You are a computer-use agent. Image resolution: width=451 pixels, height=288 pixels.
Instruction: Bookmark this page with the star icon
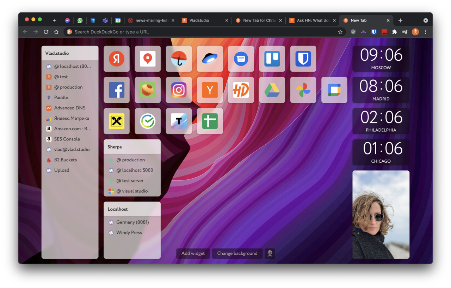(340, 32)
